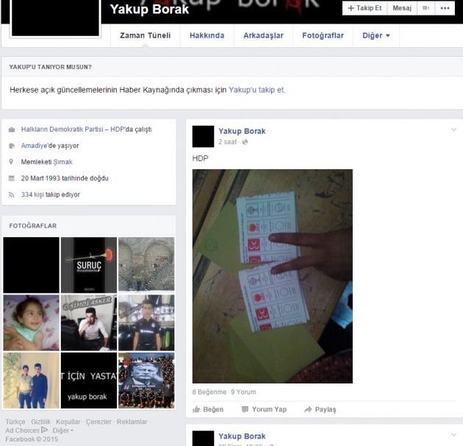Open the three-dots more actions button

(445, 8)
